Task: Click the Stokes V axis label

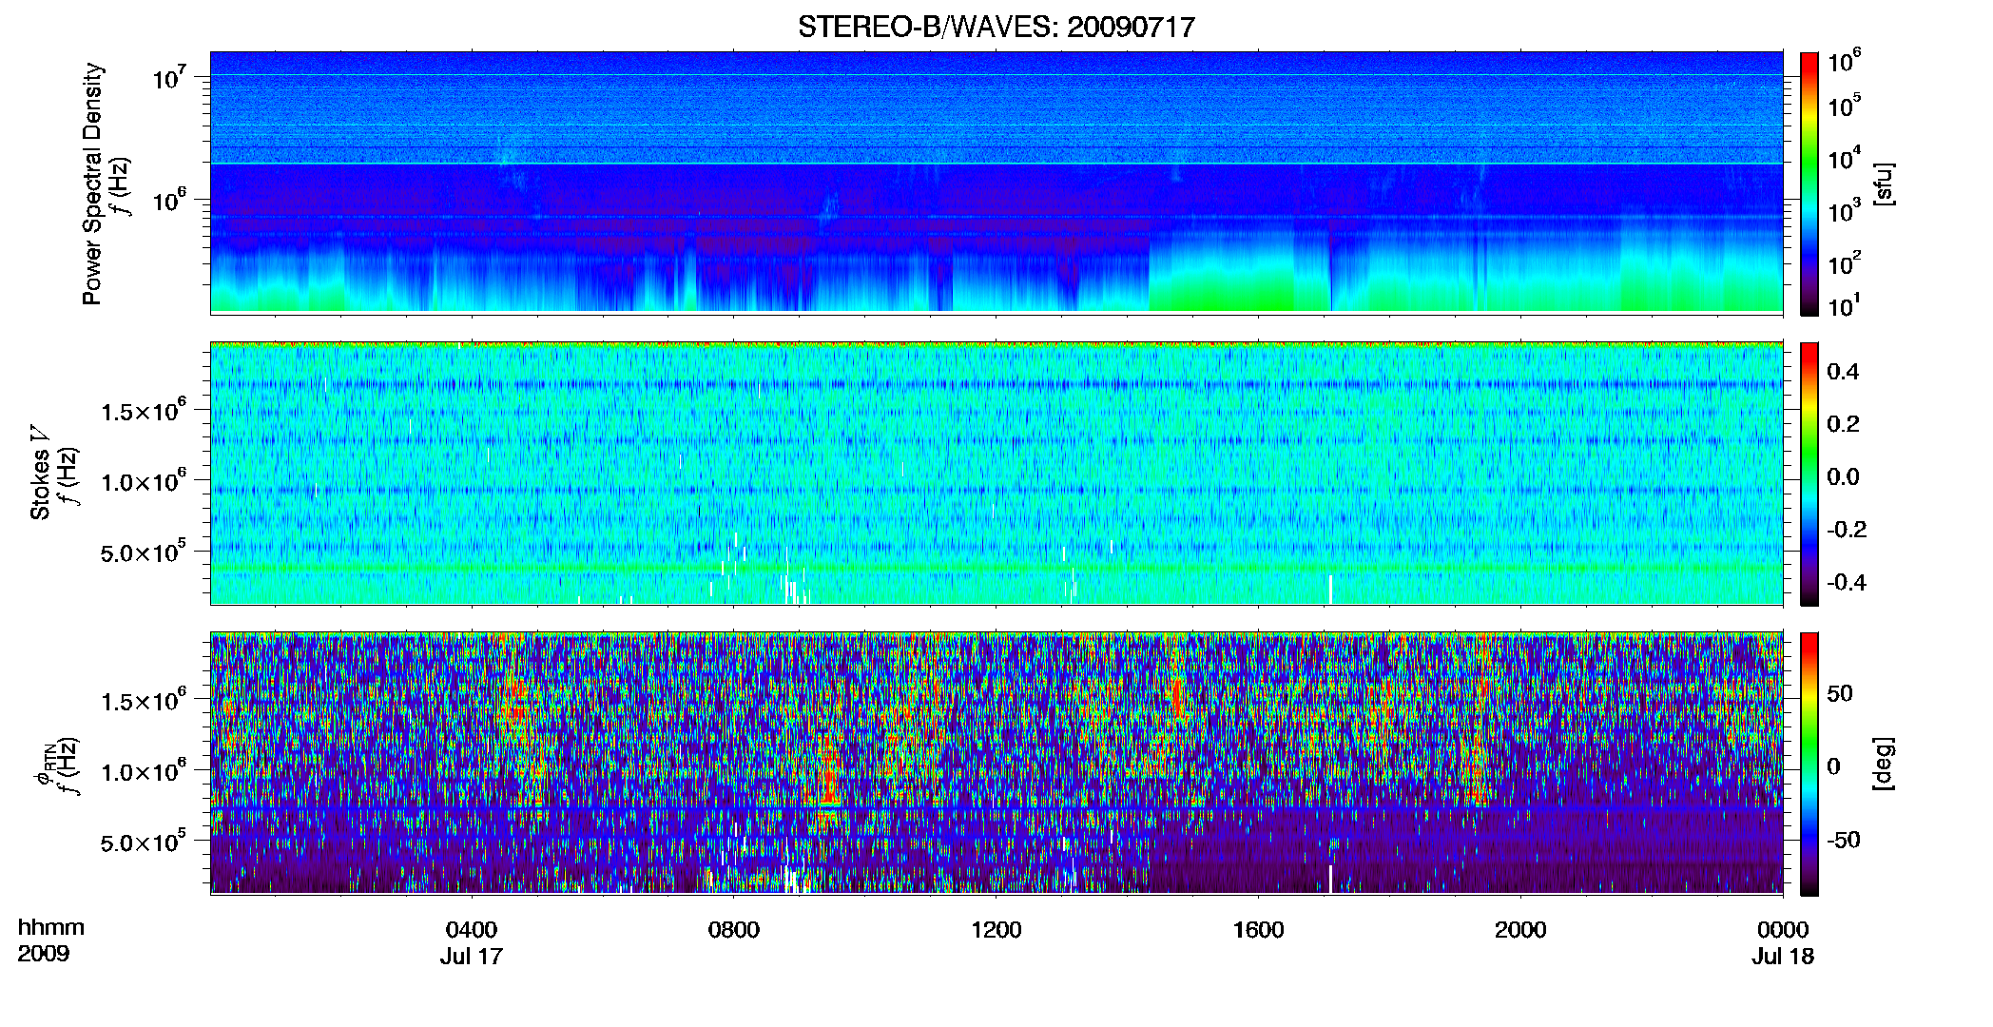Action: (x=40, y=473)
